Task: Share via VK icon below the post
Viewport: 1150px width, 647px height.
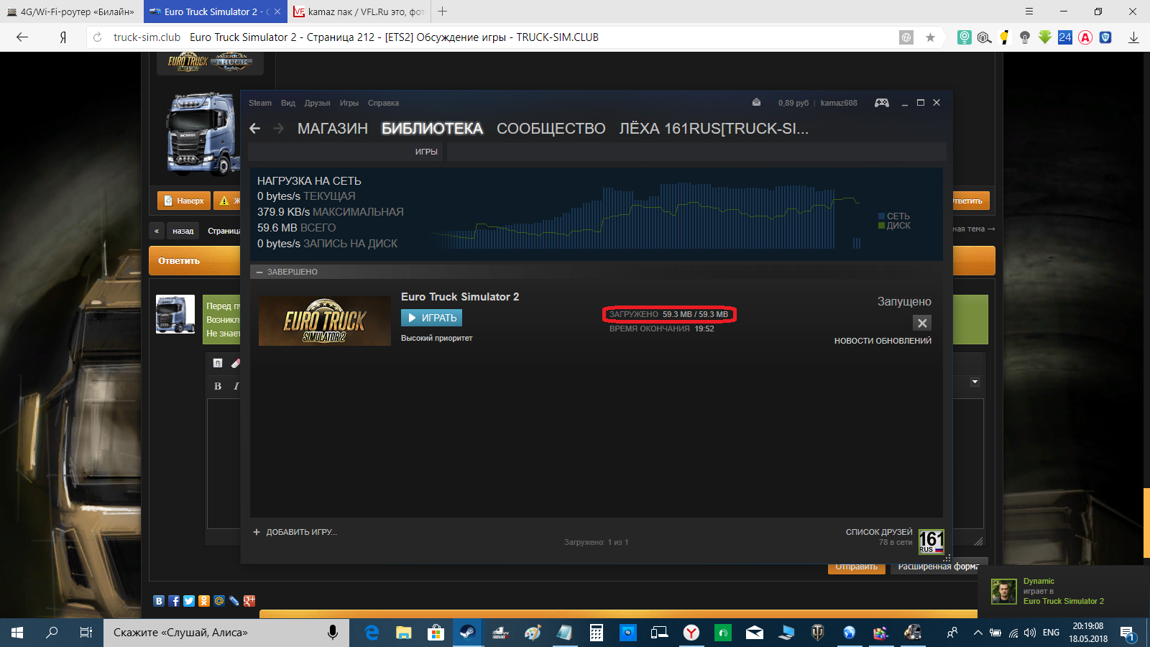Action: point(159,601)
